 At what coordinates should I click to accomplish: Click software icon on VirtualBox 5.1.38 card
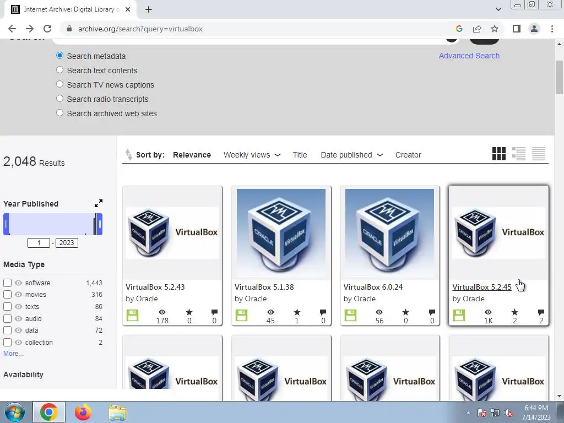(x=241, y=315)
